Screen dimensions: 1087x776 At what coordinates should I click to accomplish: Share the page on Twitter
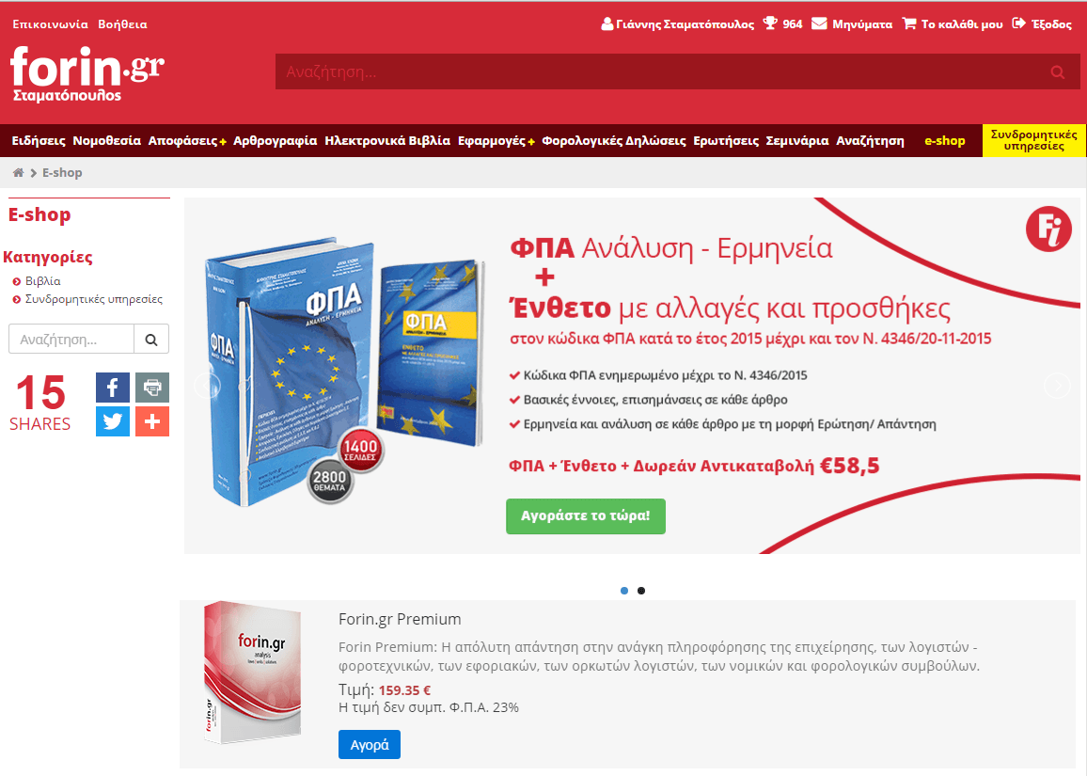[x=112, y=421]
